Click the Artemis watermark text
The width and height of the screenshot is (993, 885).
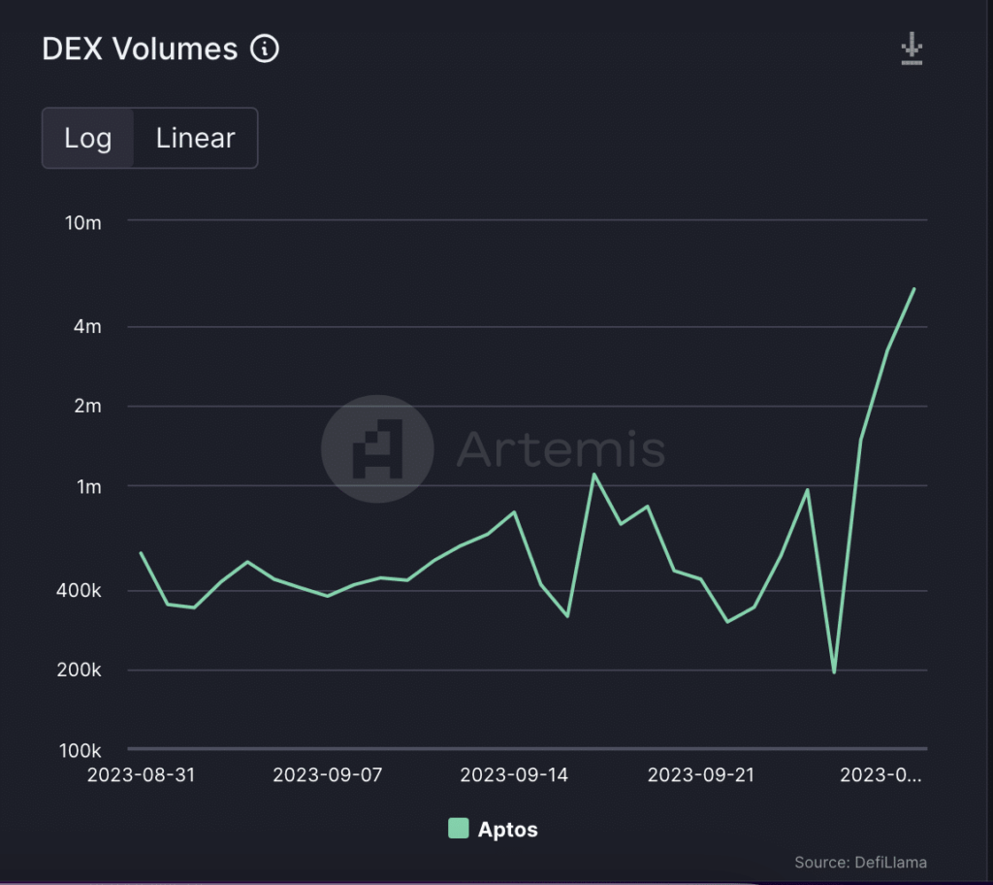[561, 448]
